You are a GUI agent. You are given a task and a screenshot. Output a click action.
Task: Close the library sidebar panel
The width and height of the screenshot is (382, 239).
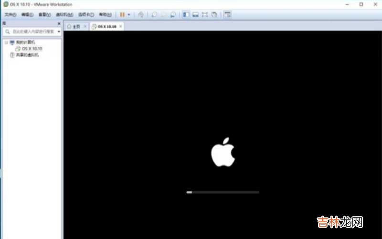(x=59, y=23)
